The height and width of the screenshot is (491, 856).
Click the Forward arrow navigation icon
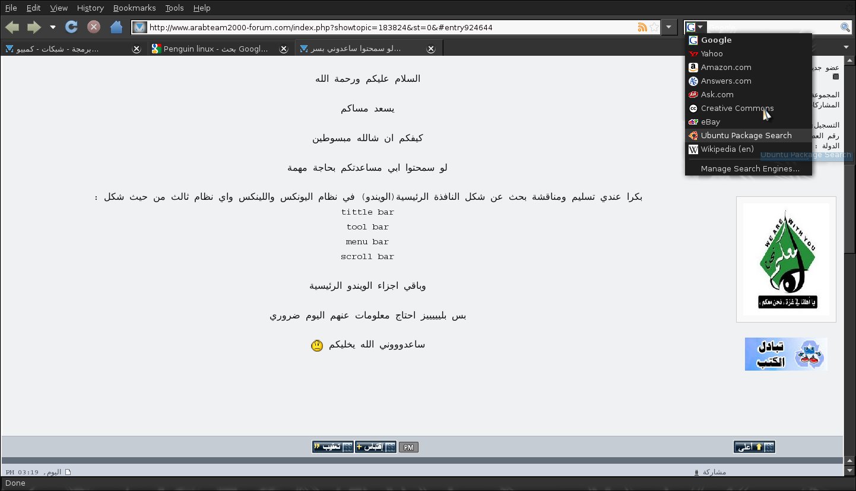(x=34, y=27)
